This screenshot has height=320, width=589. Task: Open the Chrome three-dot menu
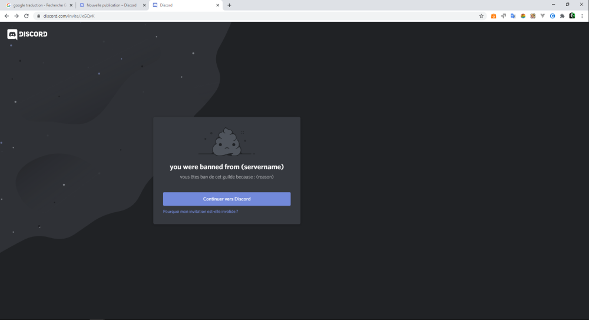[x=582, y=16]
